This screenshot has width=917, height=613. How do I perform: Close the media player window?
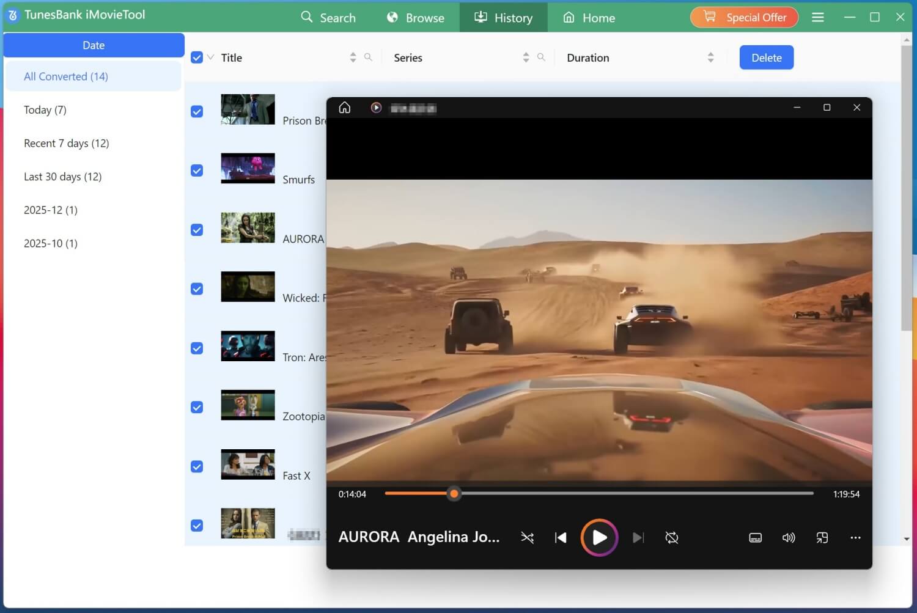tap(857, 108)
